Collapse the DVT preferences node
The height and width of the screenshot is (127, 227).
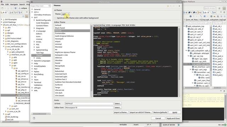coord(32,17)
